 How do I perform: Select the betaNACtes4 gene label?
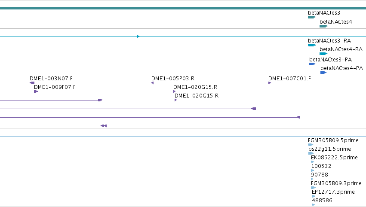pyautogui.click(x=335, y=21)
